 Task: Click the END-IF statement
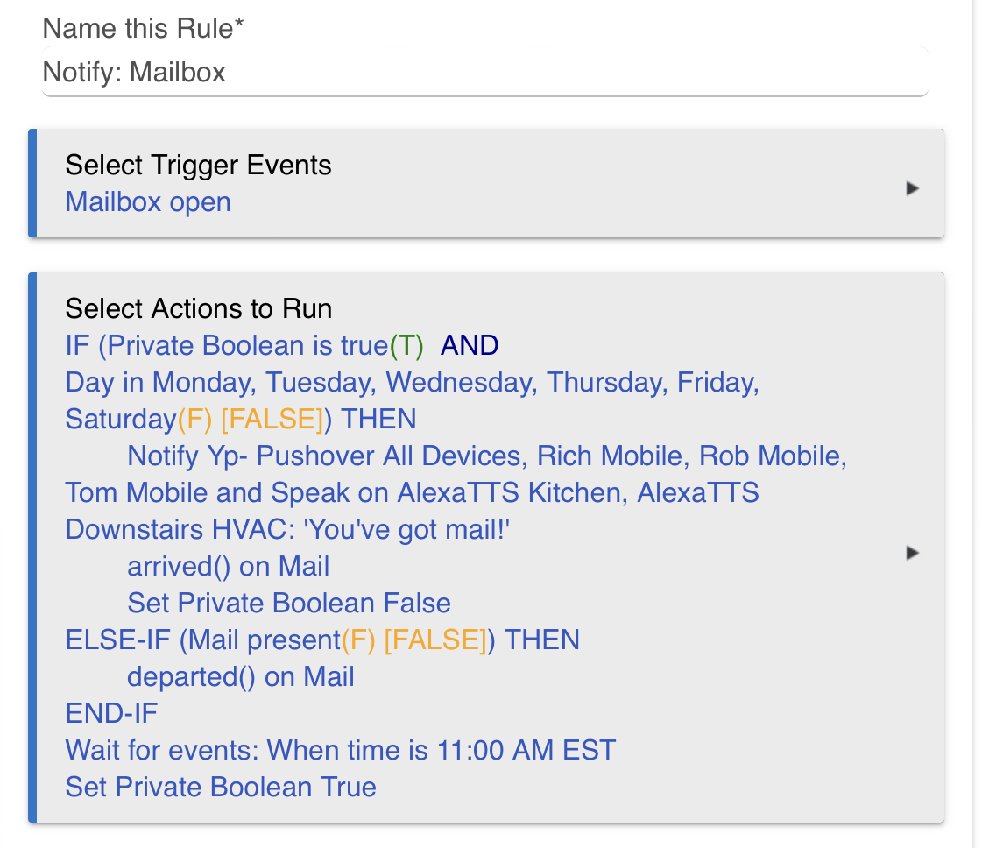112,714
